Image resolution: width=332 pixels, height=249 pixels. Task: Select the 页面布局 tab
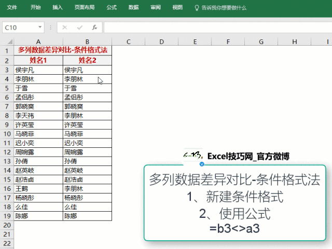click(x=85, y=8)
